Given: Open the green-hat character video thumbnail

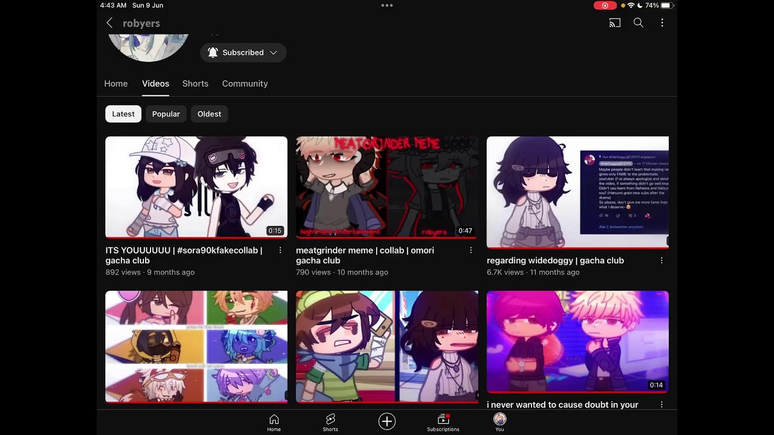Looking at the screenshot, I should click(387, 347).
